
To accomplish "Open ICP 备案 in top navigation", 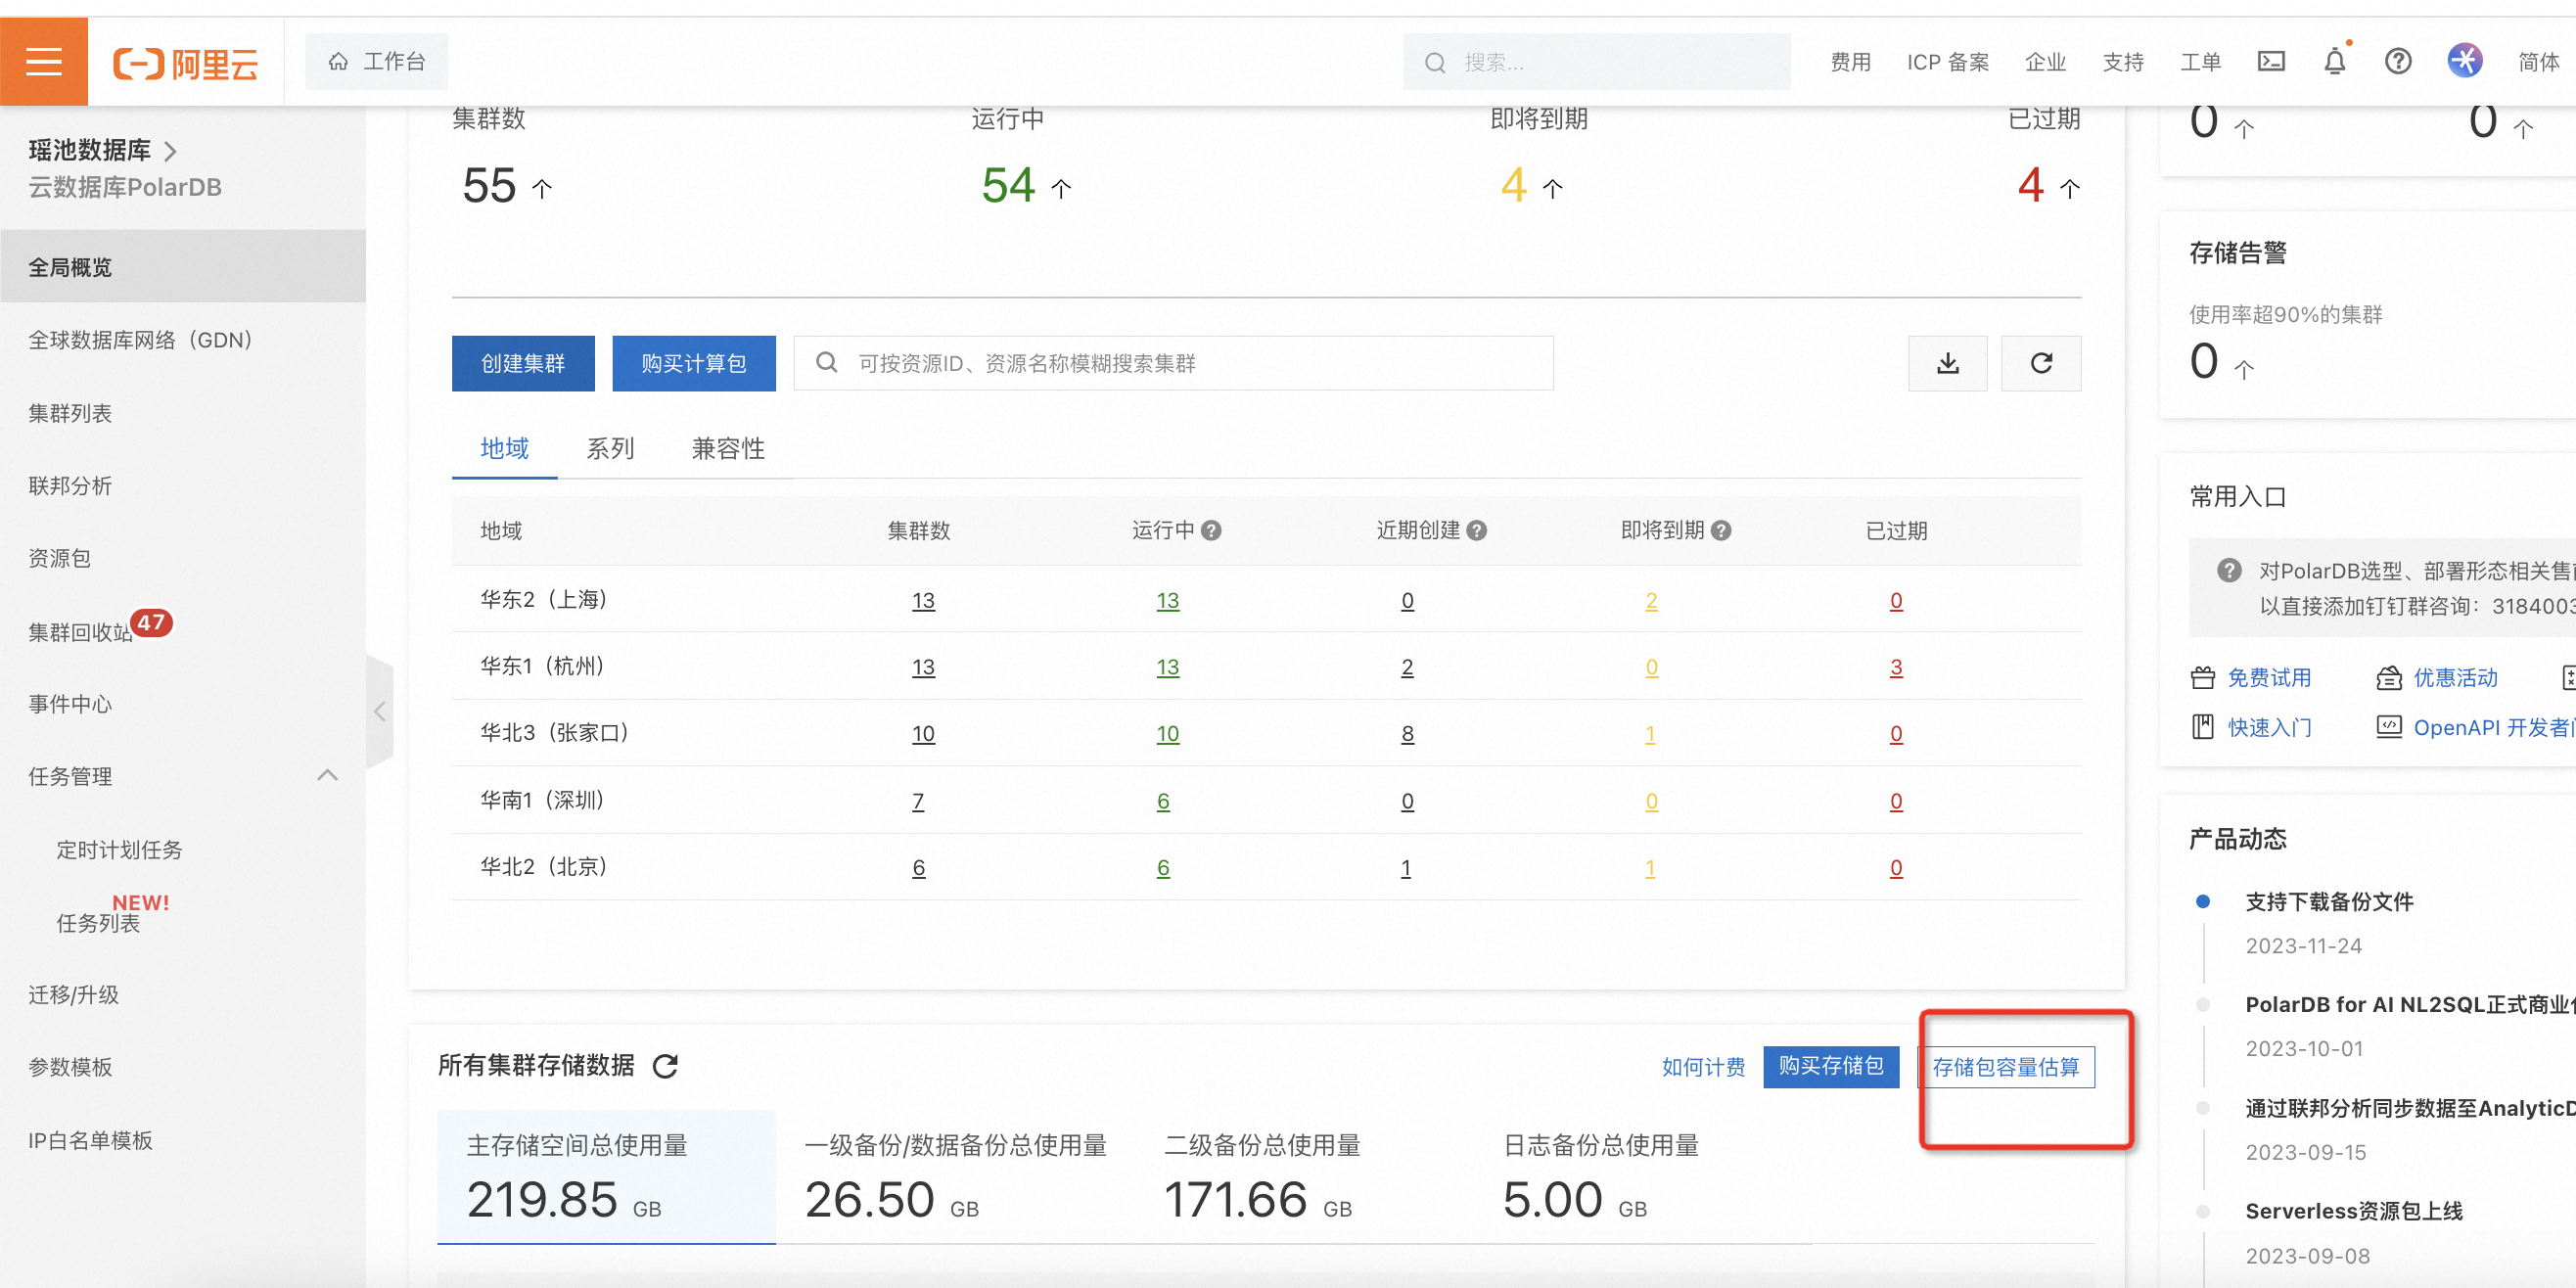I will pyautogui.click(x=1948, y=62).
